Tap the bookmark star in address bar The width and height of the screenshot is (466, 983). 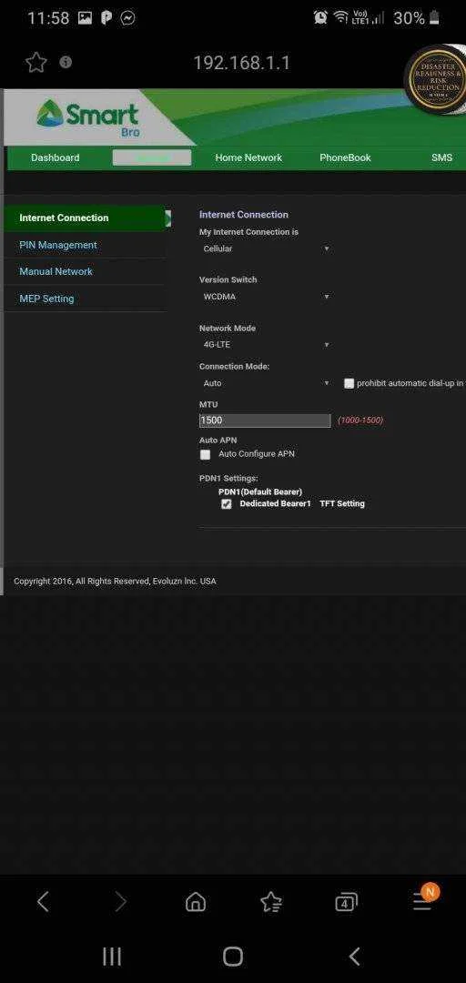click(x=35, y=62)
